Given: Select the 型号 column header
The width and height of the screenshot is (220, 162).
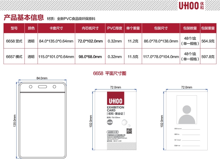Looking at the screenshot, I should click(x=14, y=28).
